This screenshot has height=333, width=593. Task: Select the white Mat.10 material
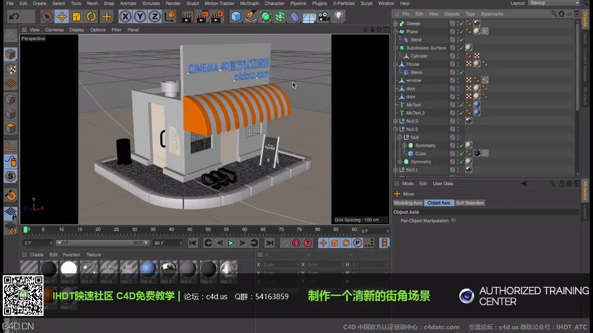point(69,269)
